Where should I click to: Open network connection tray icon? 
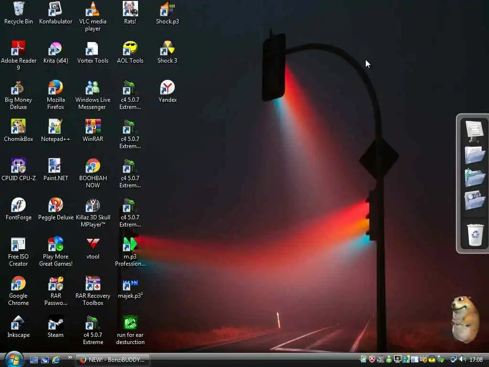pos(454,359)
